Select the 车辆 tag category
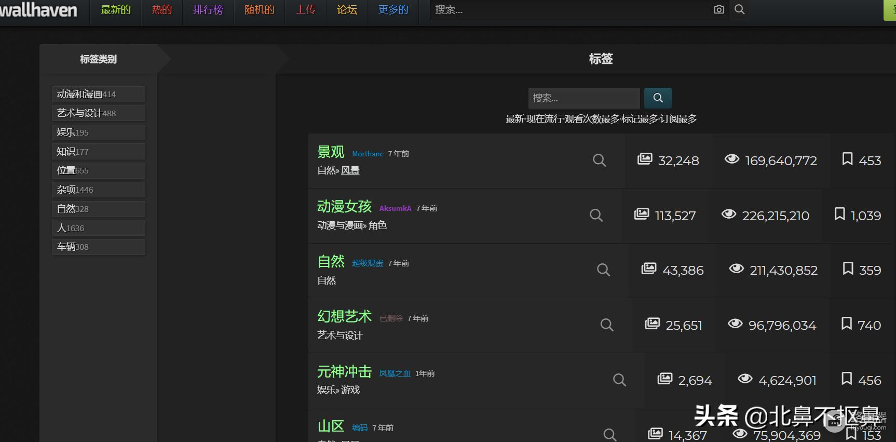 coord(99,247)
